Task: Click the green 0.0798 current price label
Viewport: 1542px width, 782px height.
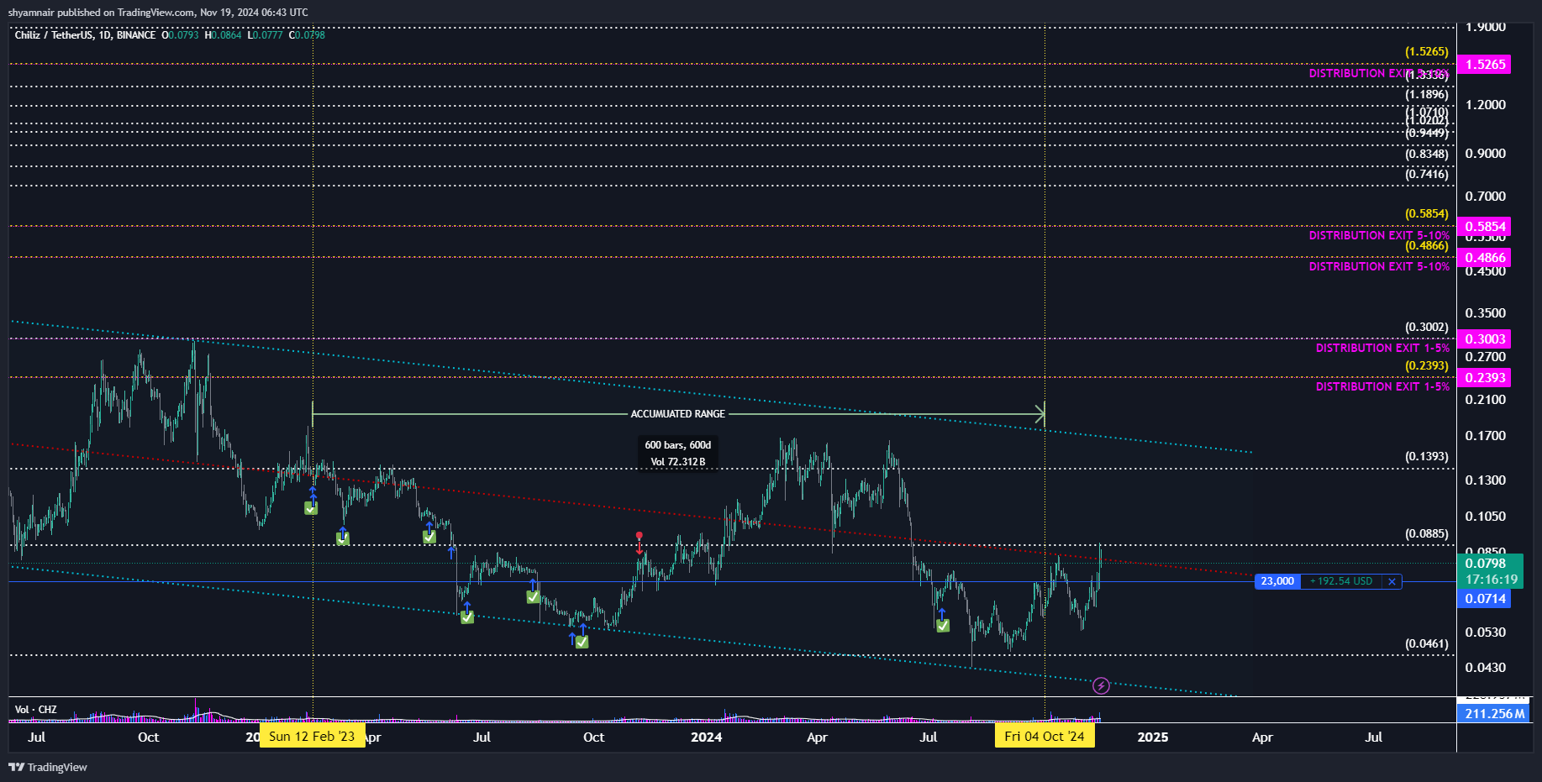Action: click(x=1486, y=563)
